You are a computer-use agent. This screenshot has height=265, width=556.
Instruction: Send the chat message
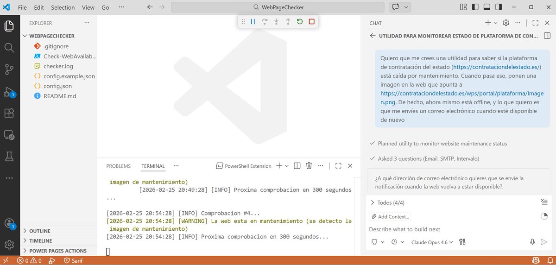click(x=544, y=242)
